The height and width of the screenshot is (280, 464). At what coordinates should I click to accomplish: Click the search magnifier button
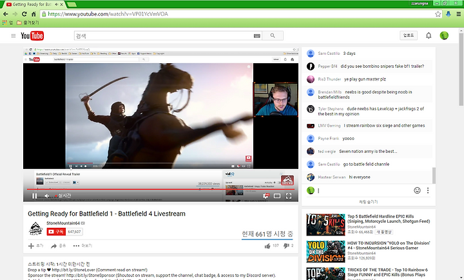click(x=273, y=36)
